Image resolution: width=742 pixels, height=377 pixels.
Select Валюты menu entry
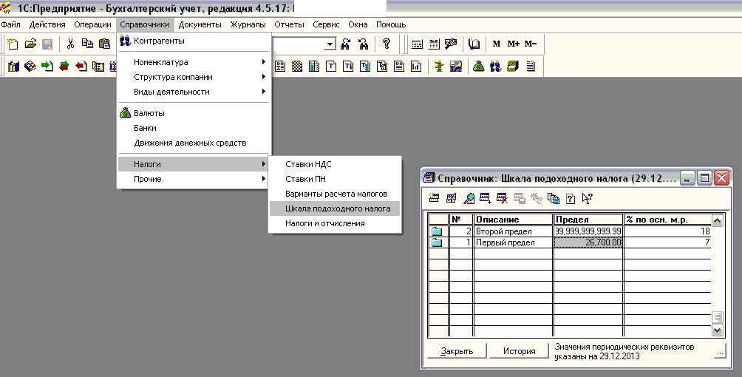(194, 113)
